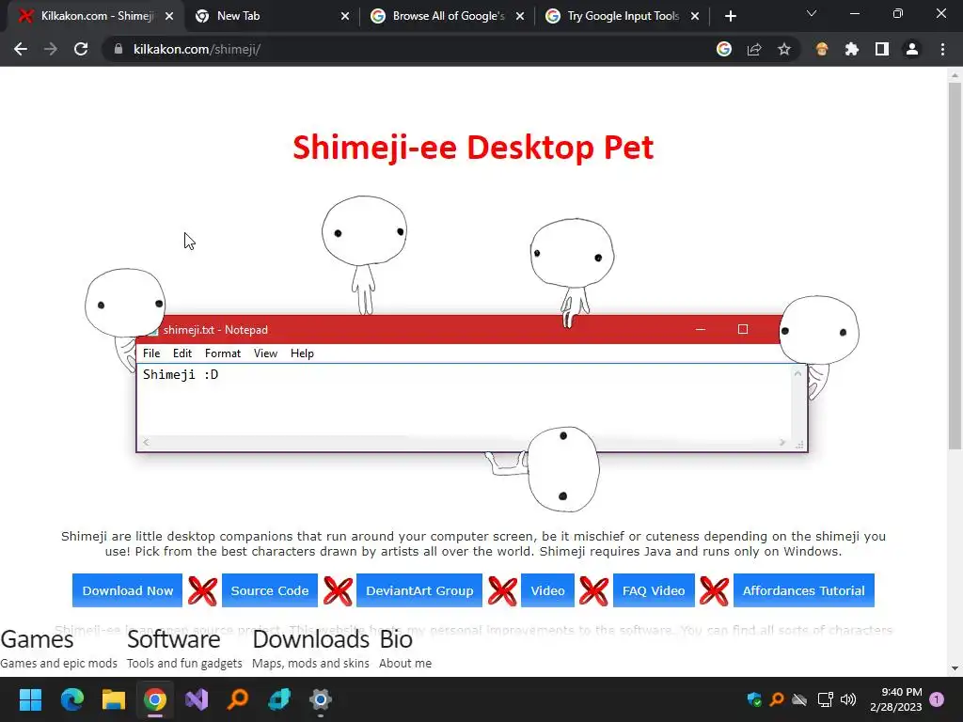Image resolution: width=963 pixels, height=722 pixels.
Task: Open the network tray icon
Action: [826, 699]
